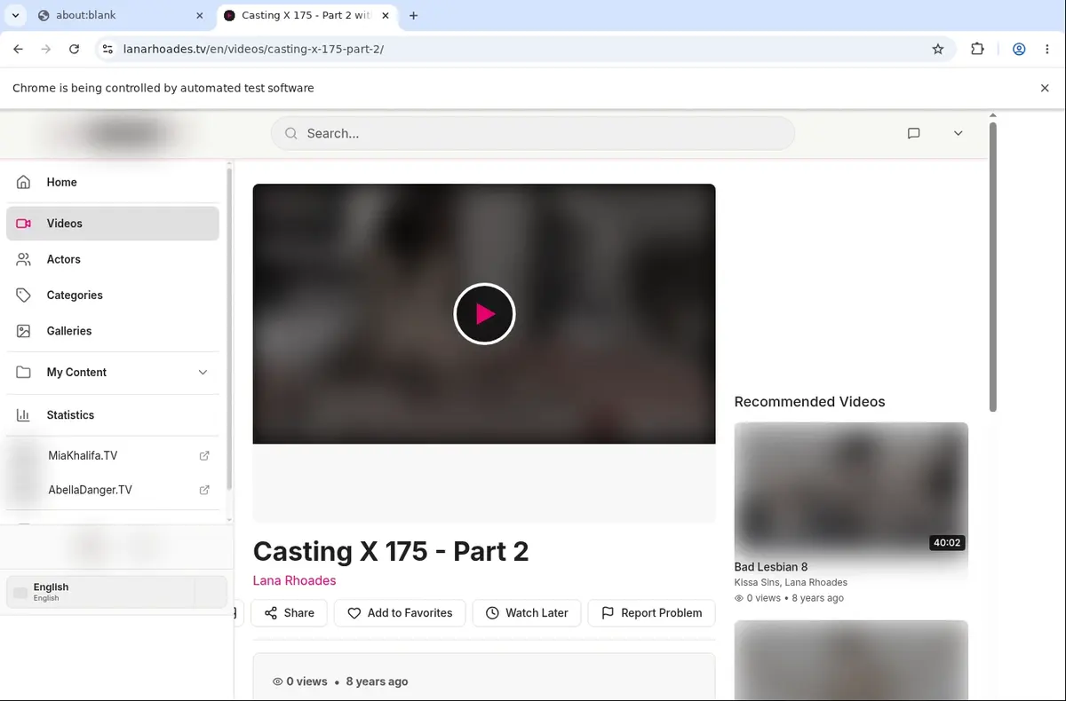Open the English language selector
Screen dimensions: 1066x701
point(116,592)
